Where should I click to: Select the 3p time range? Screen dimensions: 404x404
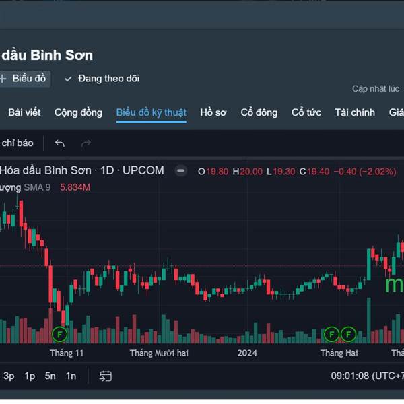point(9,376)
